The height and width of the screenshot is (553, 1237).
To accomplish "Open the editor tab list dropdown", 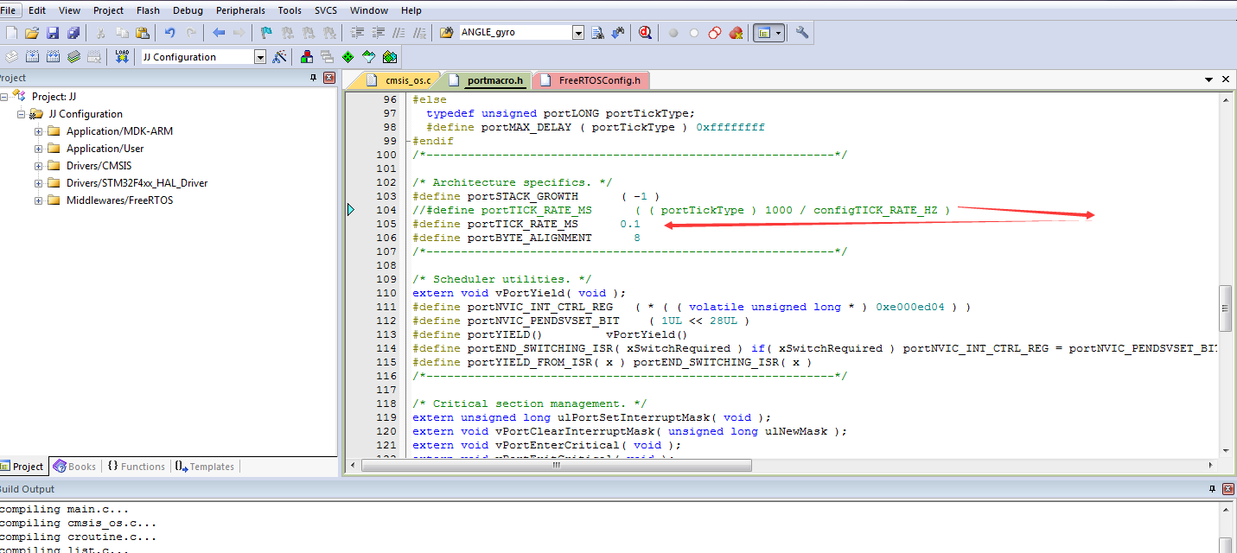I will point(1209,79).
